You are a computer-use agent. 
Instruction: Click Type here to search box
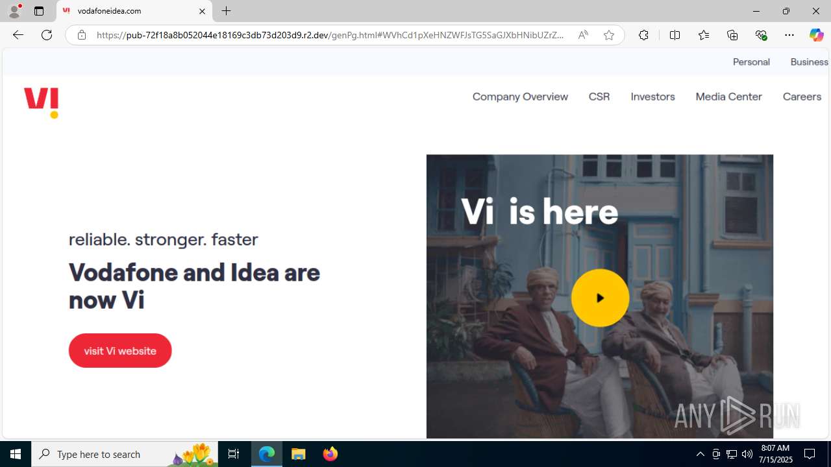125,454
